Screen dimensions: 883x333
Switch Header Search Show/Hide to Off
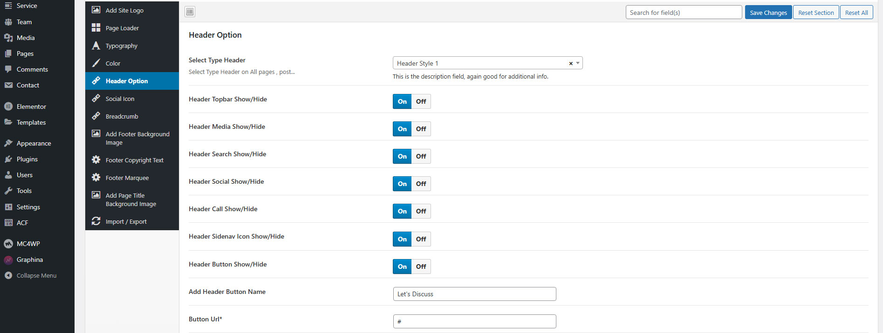point(421,156)
